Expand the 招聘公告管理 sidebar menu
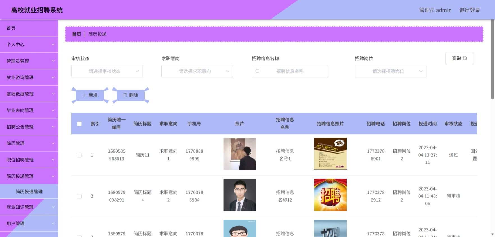Screen dimensions: 495x237 coord(29,127)
